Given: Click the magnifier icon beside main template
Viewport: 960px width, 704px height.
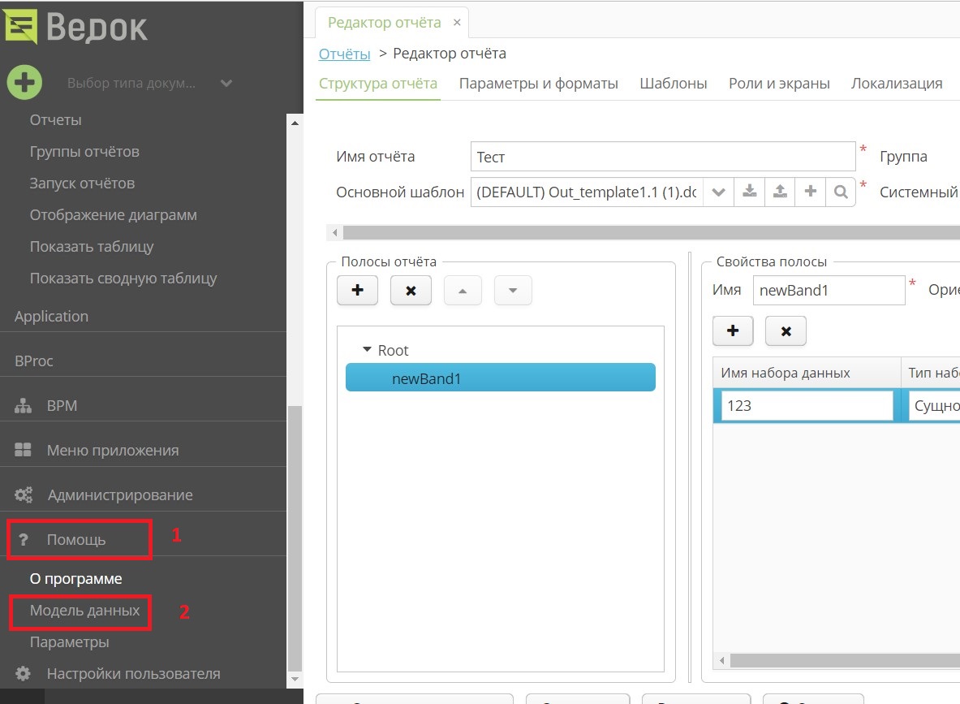Looking at the screenshot, I should [x=841, y=192].
